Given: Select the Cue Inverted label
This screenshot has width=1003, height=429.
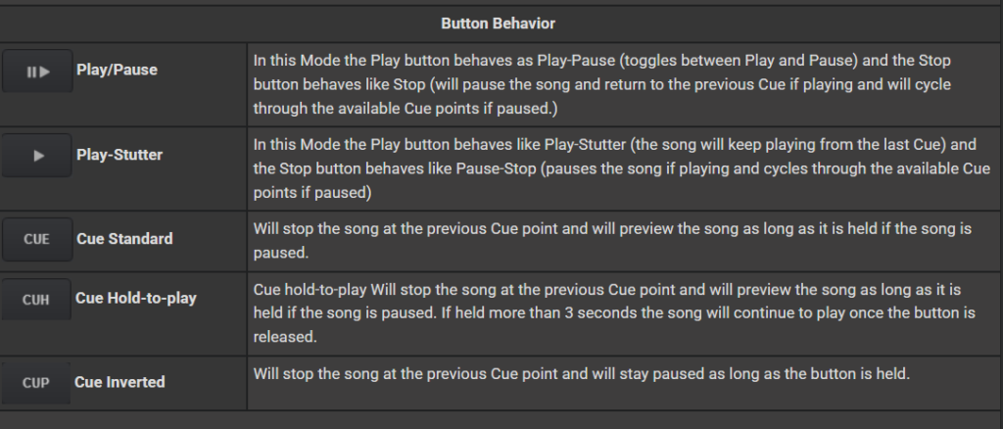Looking at the screenshot, I should click(119, 382).
